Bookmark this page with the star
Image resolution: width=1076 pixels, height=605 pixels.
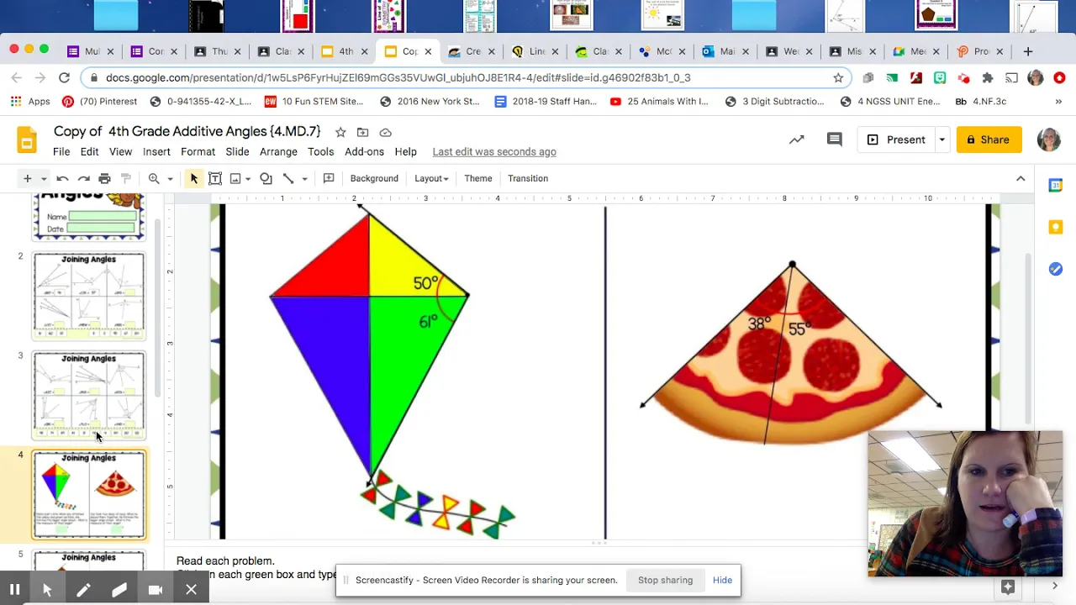coord(838,77)
